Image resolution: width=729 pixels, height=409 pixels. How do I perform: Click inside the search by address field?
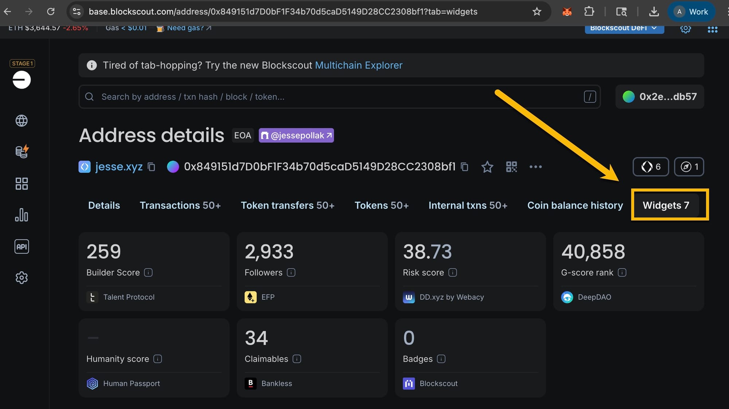click(x=255, y=97)
